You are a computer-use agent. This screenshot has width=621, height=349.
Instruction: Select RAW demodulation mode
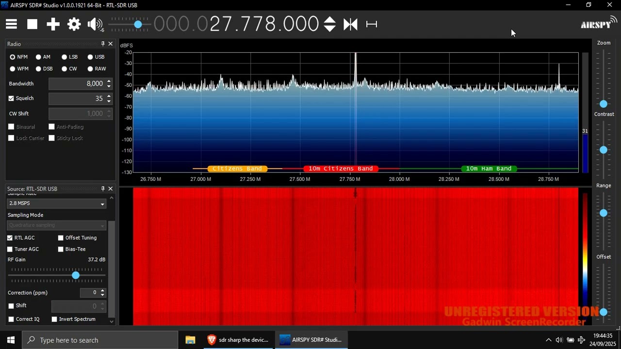(97, 69)
